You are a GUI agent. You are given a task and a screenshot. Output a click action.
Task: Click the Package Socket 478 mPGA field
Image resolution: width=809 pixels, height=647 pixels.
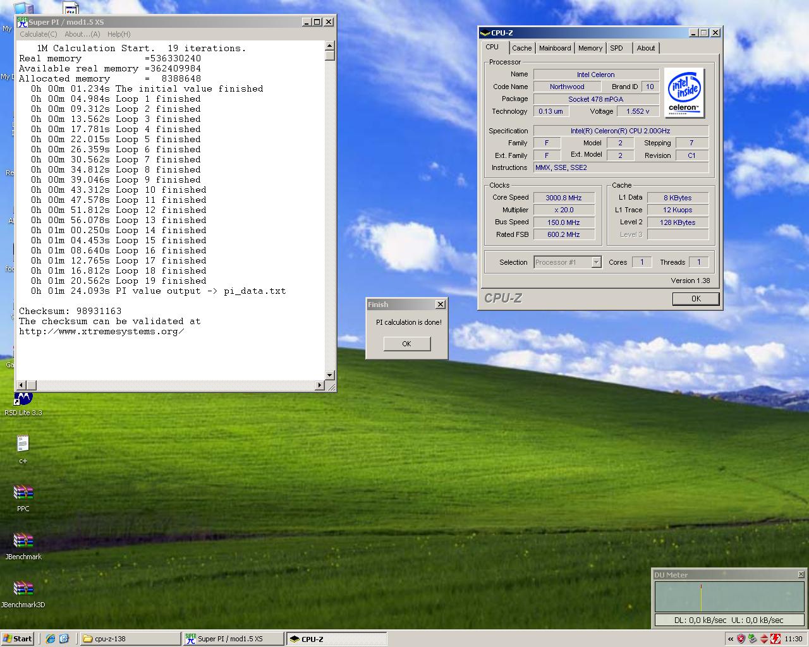[x=595, y=99]
